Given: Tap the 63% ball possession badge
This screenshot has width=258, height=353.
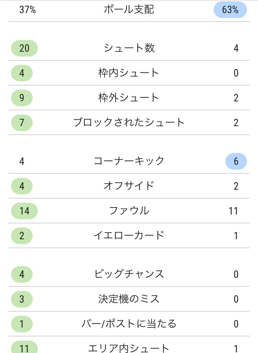Looking at the screenshot, I should [x=230, y=10].
